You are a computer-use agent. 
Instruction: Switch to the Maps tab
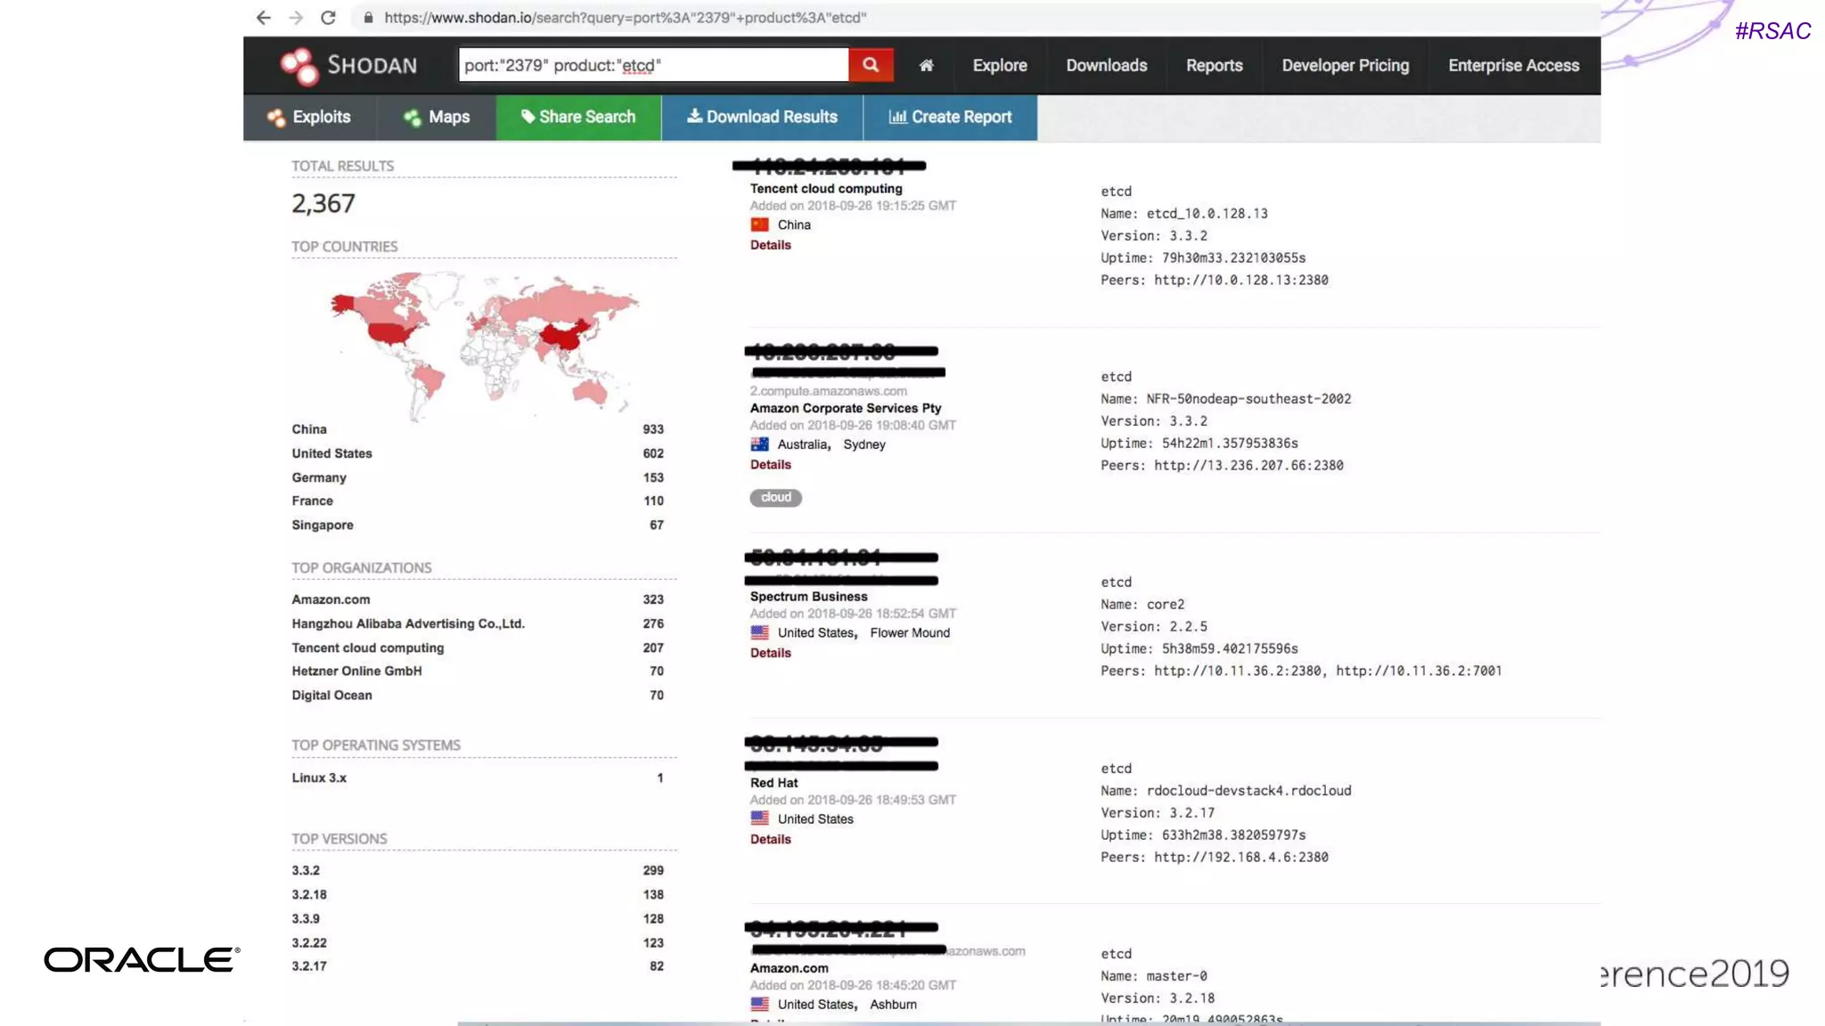pyautogui.click(x=437, y=118)
